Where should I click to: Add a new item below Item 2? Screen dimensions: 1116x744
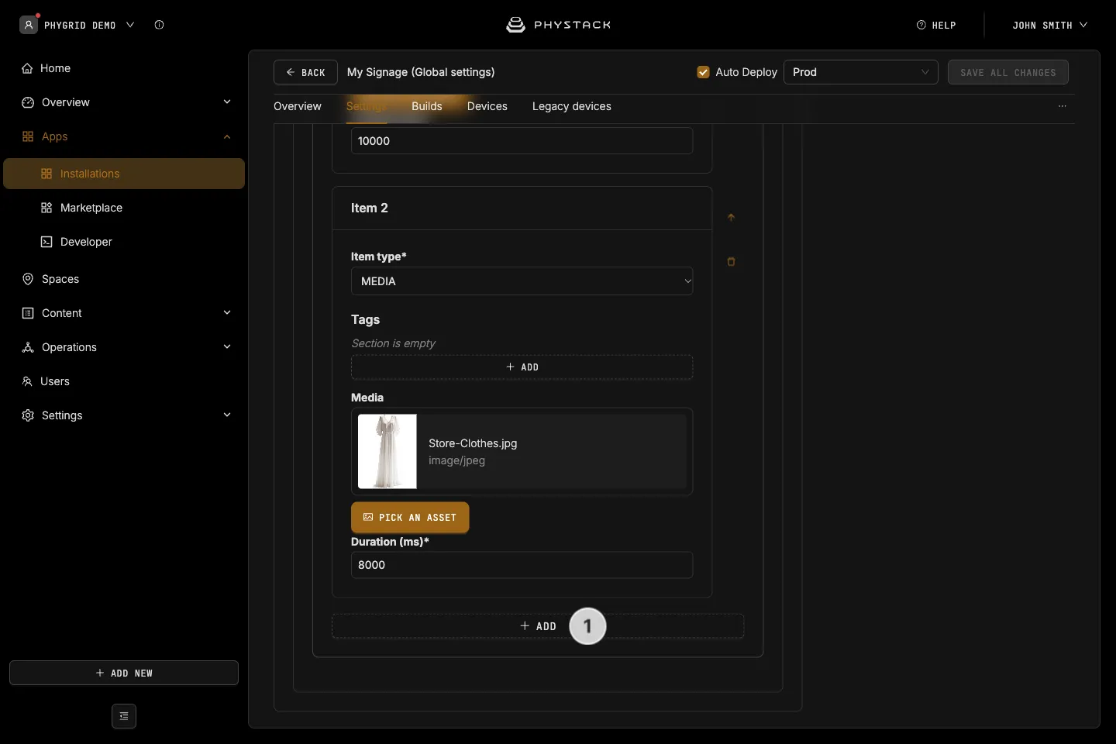point(538,626)
